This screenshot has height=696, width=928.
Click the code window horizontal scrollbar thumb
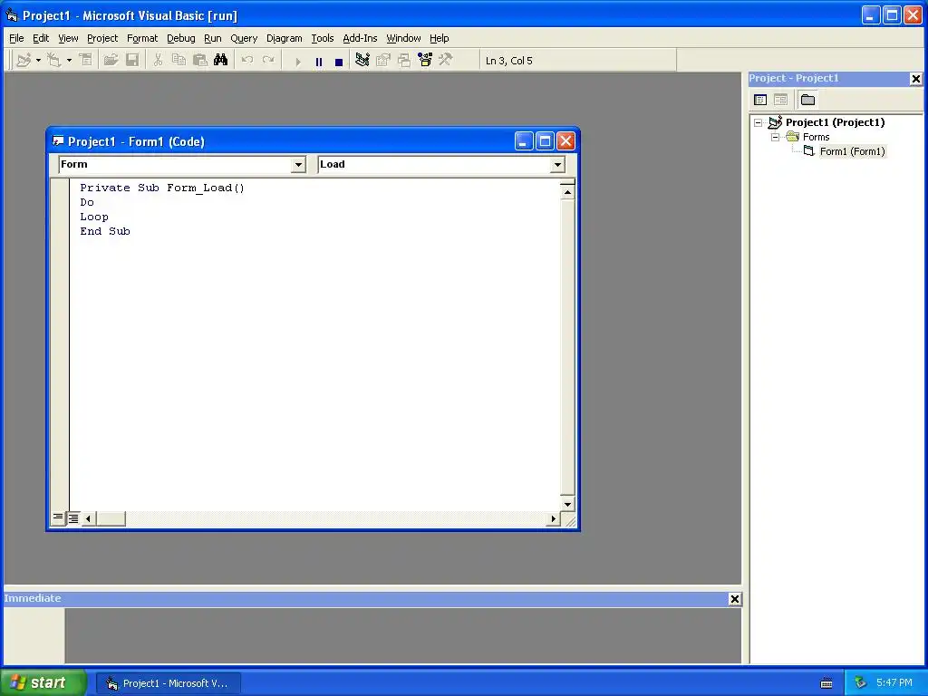pyautogui.click(x=111, y=519)
